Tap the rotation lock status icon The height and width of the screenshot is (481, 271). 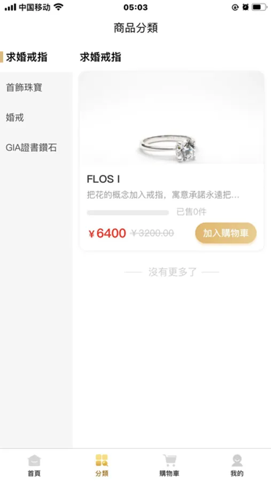point(235,7)
